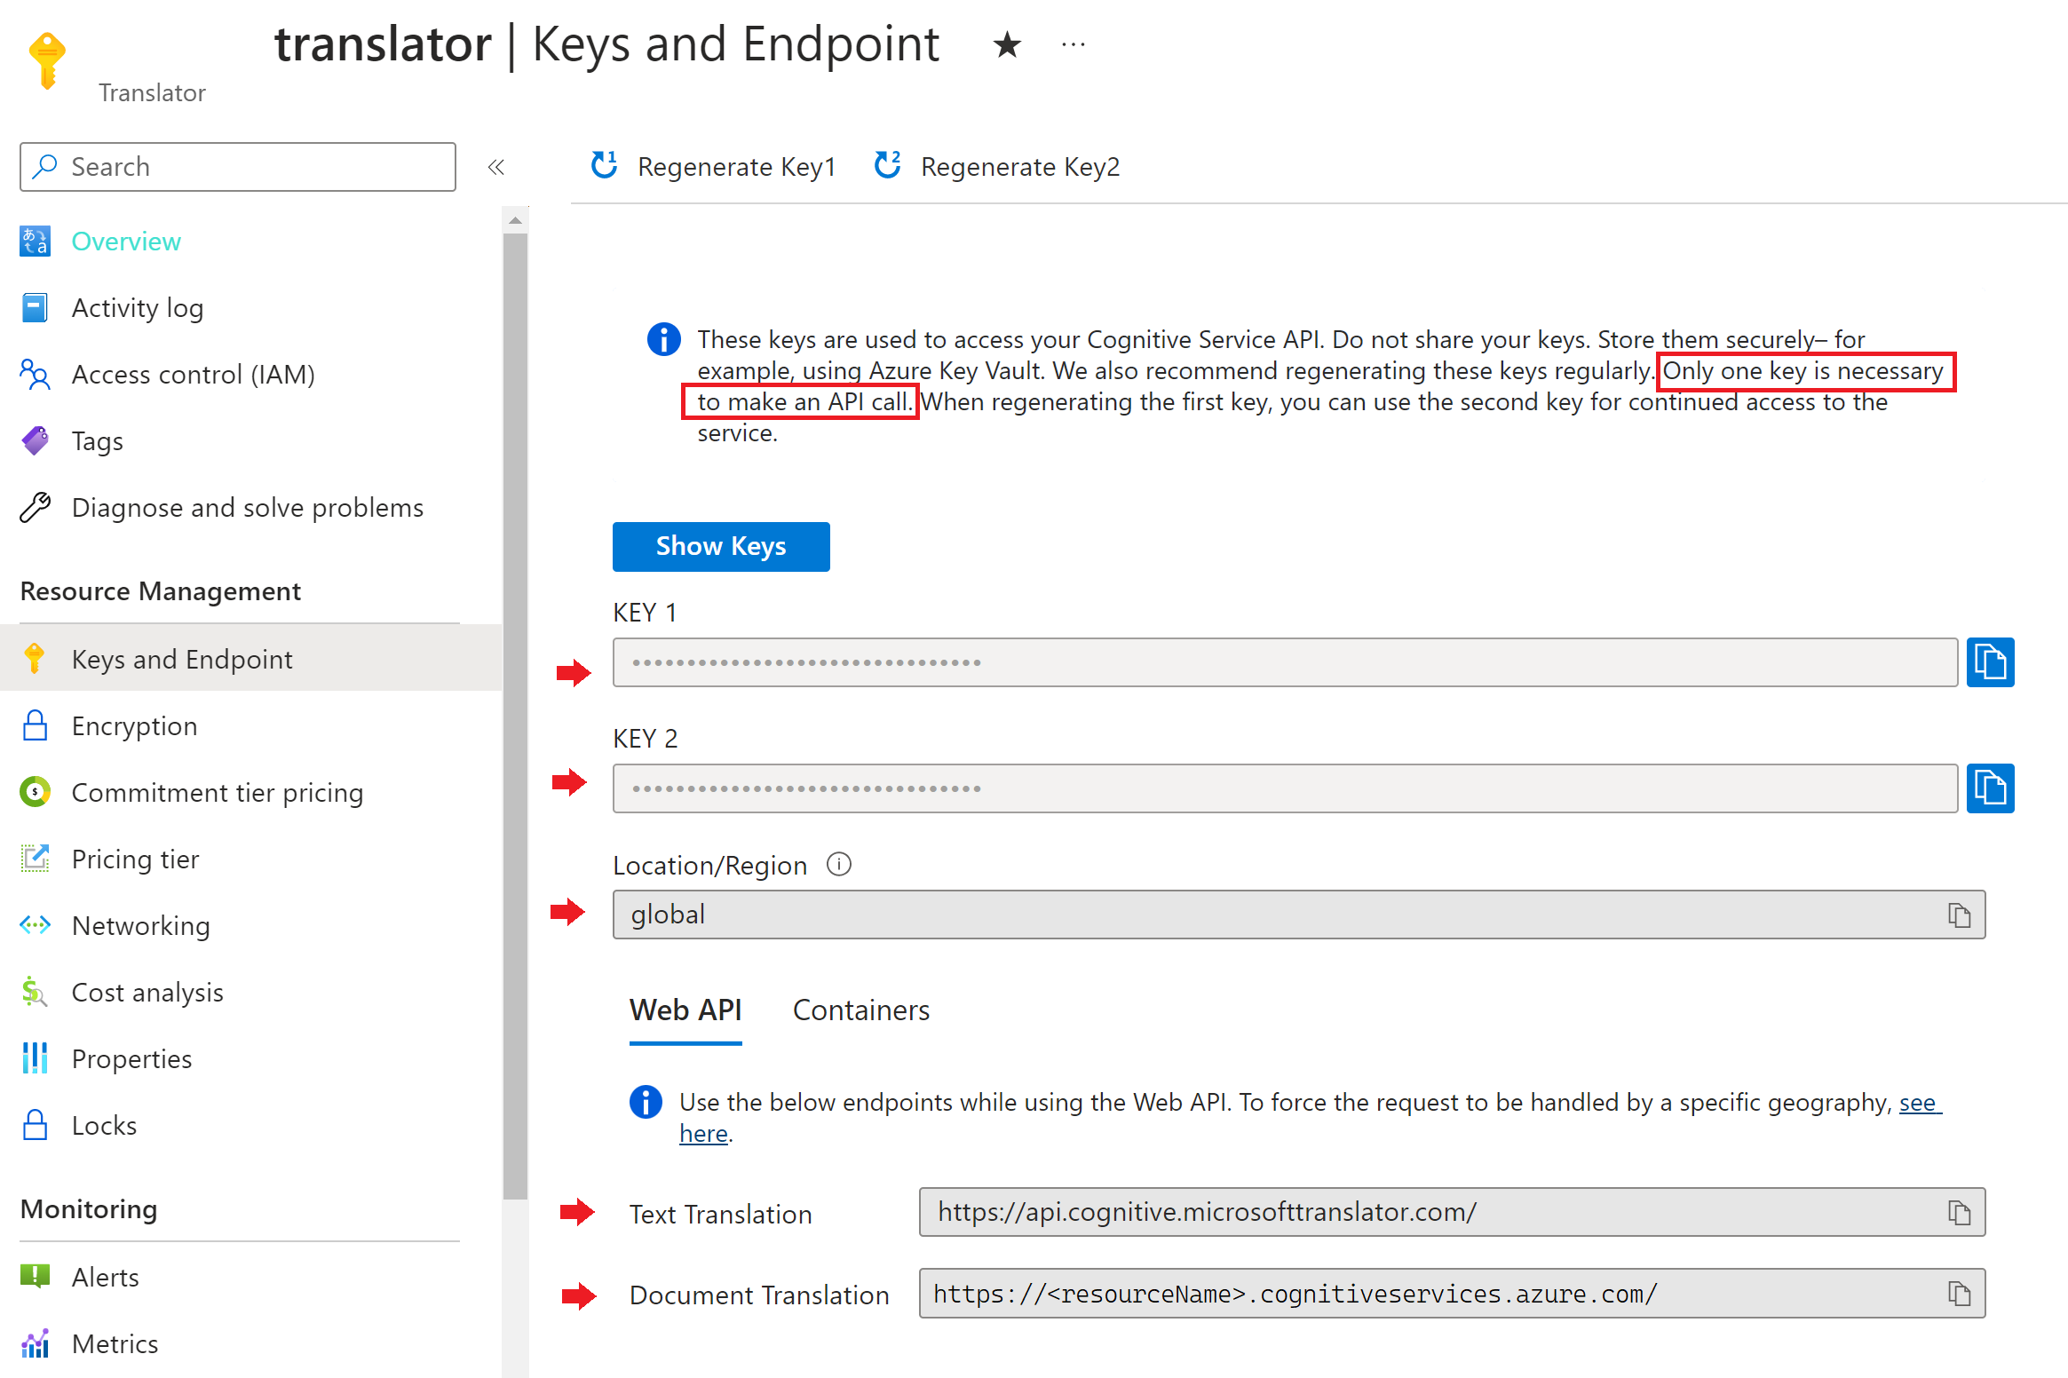Click the Overview menu item
The image size is (2068, 1378).
coord(129,242)
